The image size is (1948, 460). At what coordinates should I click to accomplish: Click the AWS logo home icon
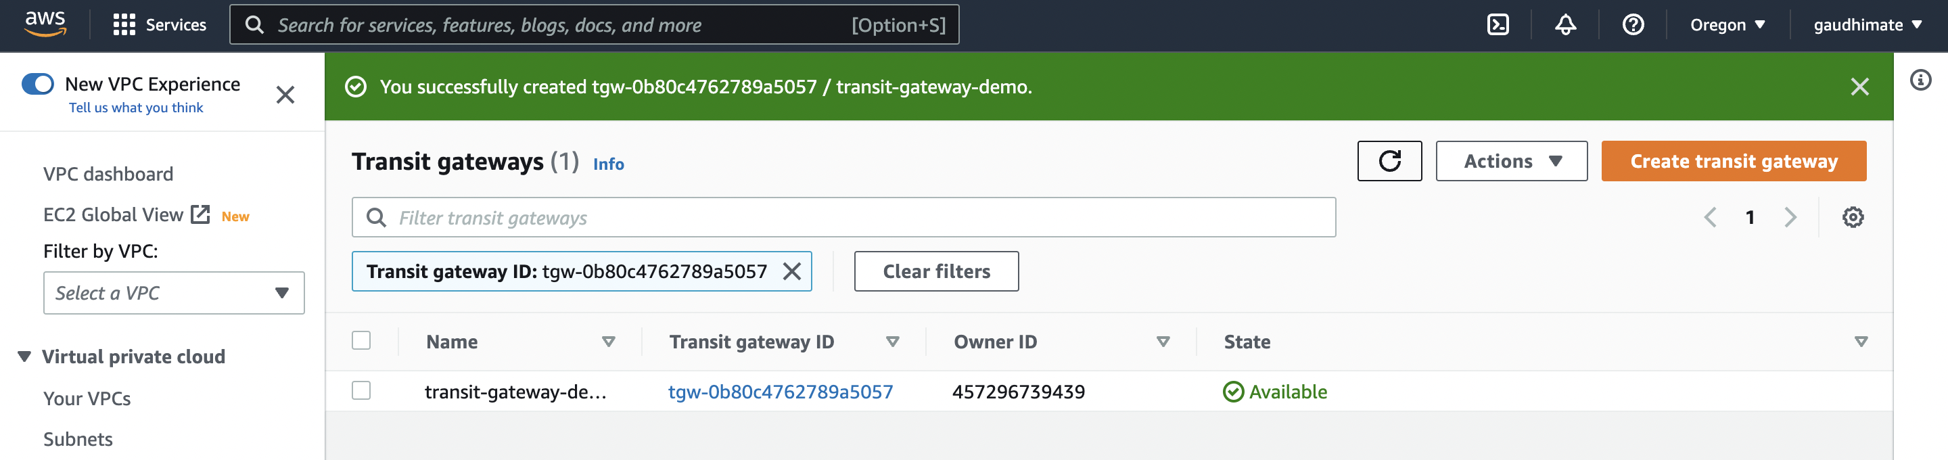[x=45, y=24]
